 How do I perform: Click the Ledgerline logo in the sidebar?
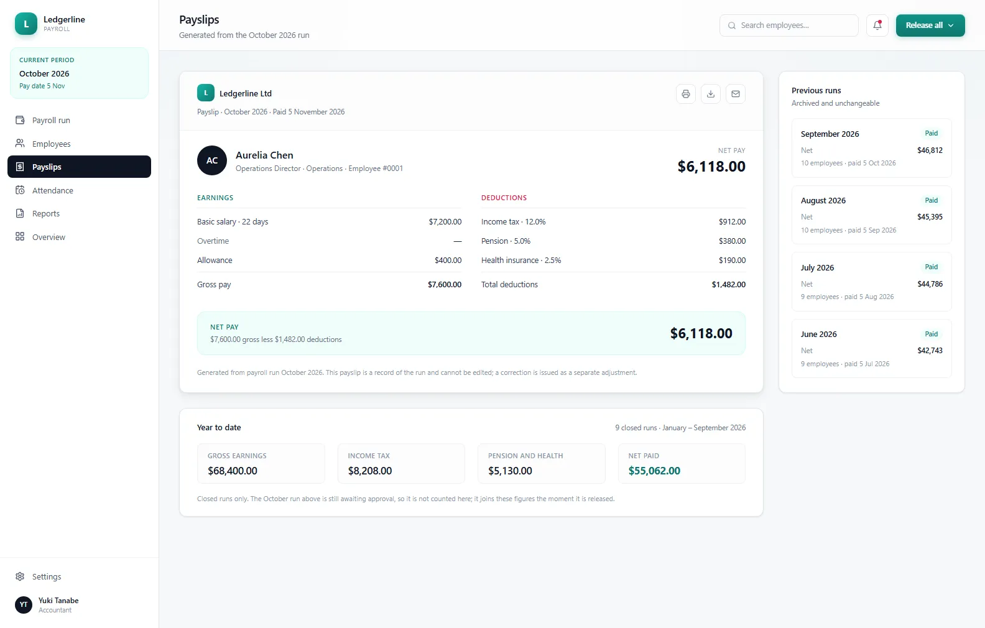point(26,24)
